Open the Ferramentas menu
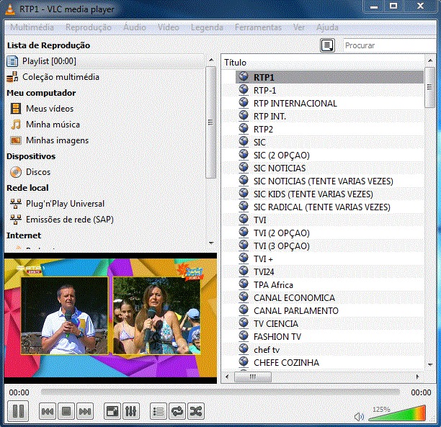 click(258, 27)
